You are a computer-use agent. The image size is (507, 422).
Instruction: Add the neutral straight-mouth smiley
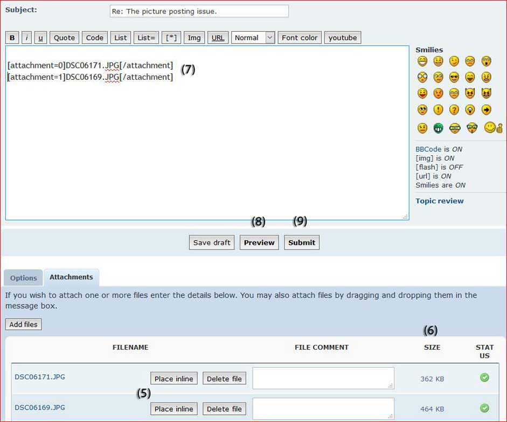422,128
